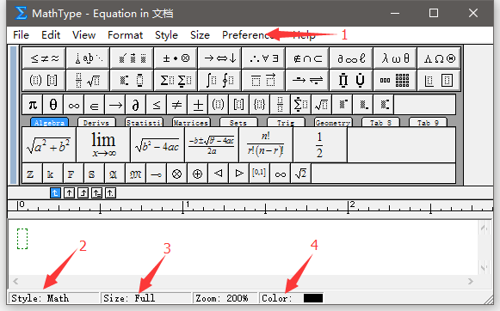Select the right-justified tab stop
500x311 pixels.
point(83,193)
